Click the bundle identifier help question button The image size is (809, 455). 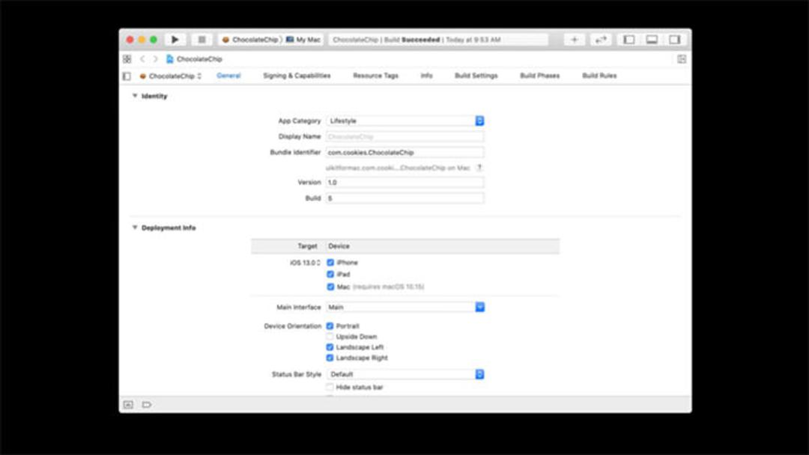479,168
